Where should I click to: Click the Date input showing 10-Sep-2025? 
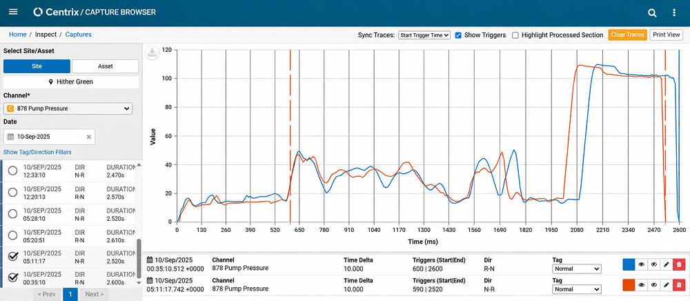click(49, 137)
